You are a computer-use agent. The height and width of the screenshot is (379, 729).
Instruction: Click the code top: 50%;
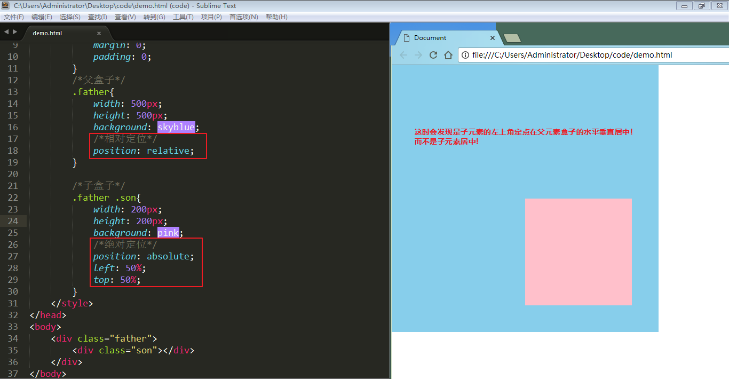pyautogui.click(x=117, y=280)
